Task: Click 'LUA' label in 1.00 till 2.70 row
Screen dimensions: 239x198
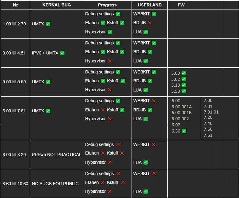Action: tap(137, 32)
